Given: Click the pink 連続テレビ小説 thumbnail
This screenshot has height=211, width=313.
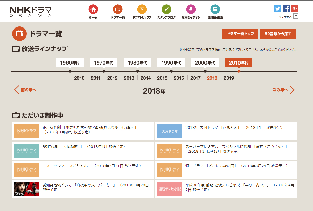Looking at the screenshot, I should click(x=170, y=189).
